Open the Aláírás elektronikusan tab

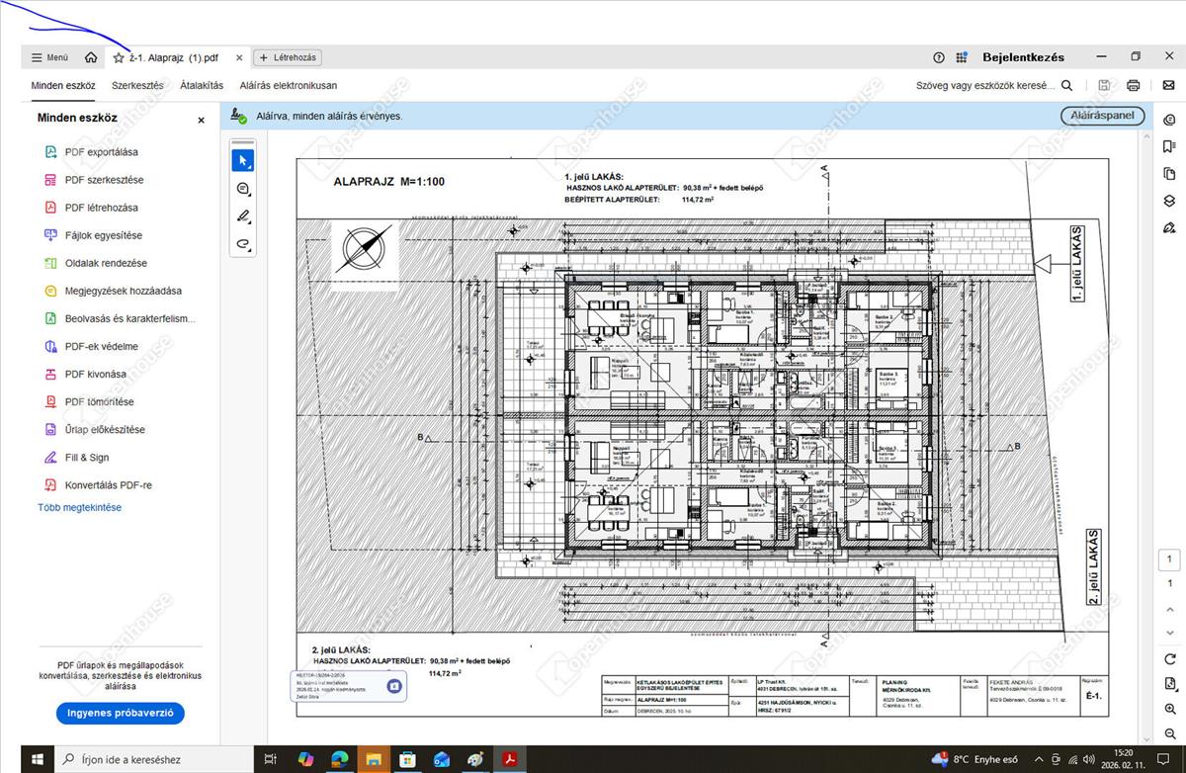tap(288, 86)
